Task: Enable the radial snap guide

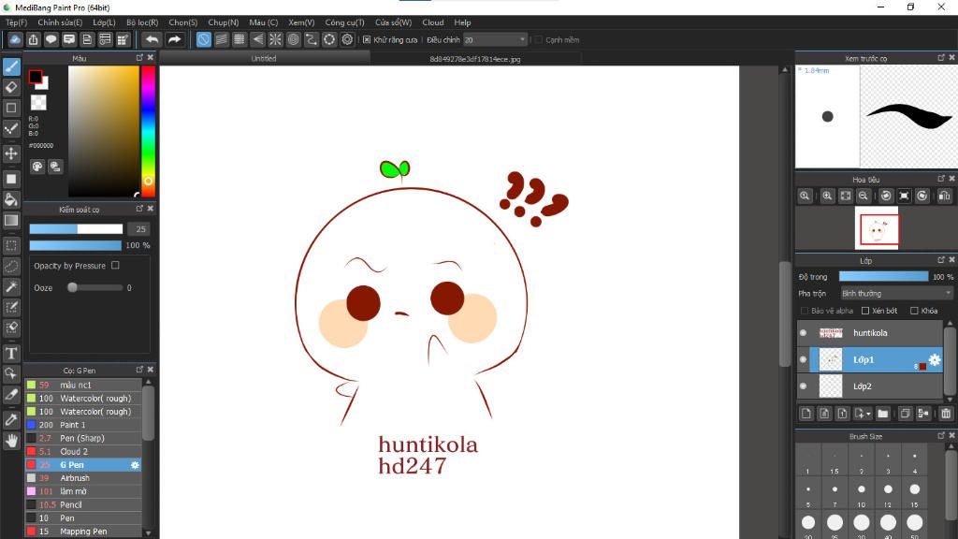Action: (x=276, y=39)
